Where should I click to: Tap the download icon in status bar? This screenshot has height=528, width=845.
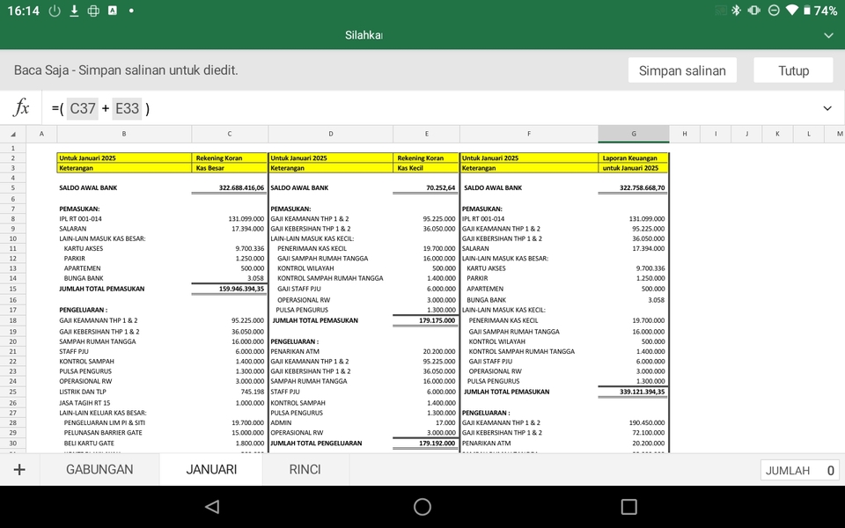pos(74,11)
